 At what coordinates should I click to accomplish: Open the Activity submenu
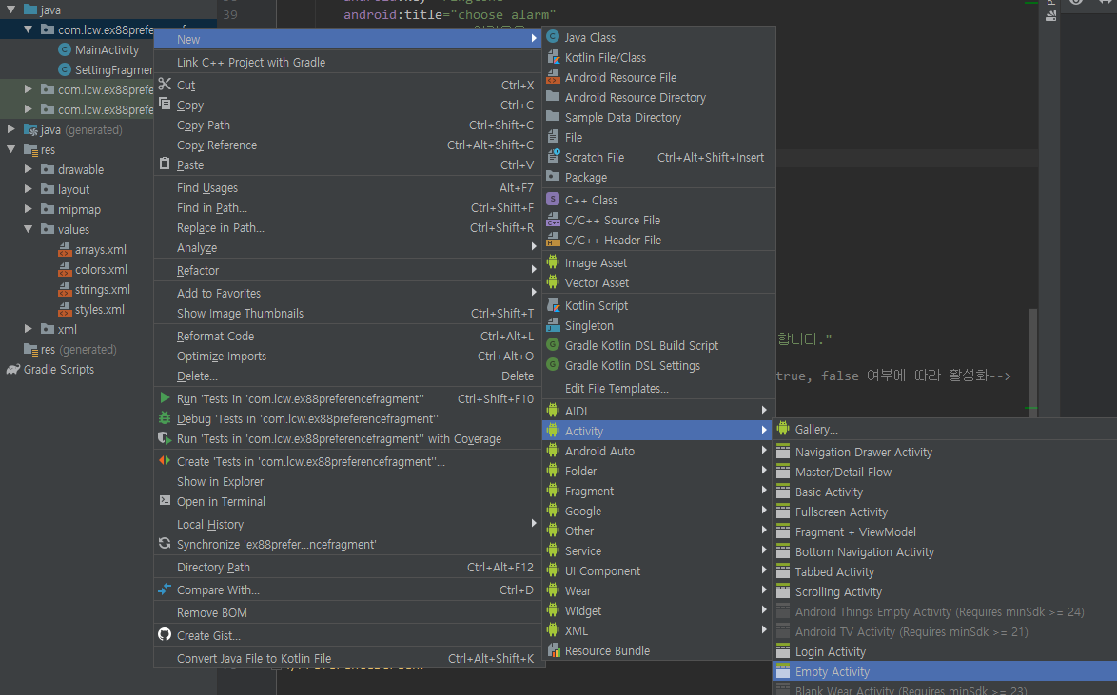[x=658, y=431]
